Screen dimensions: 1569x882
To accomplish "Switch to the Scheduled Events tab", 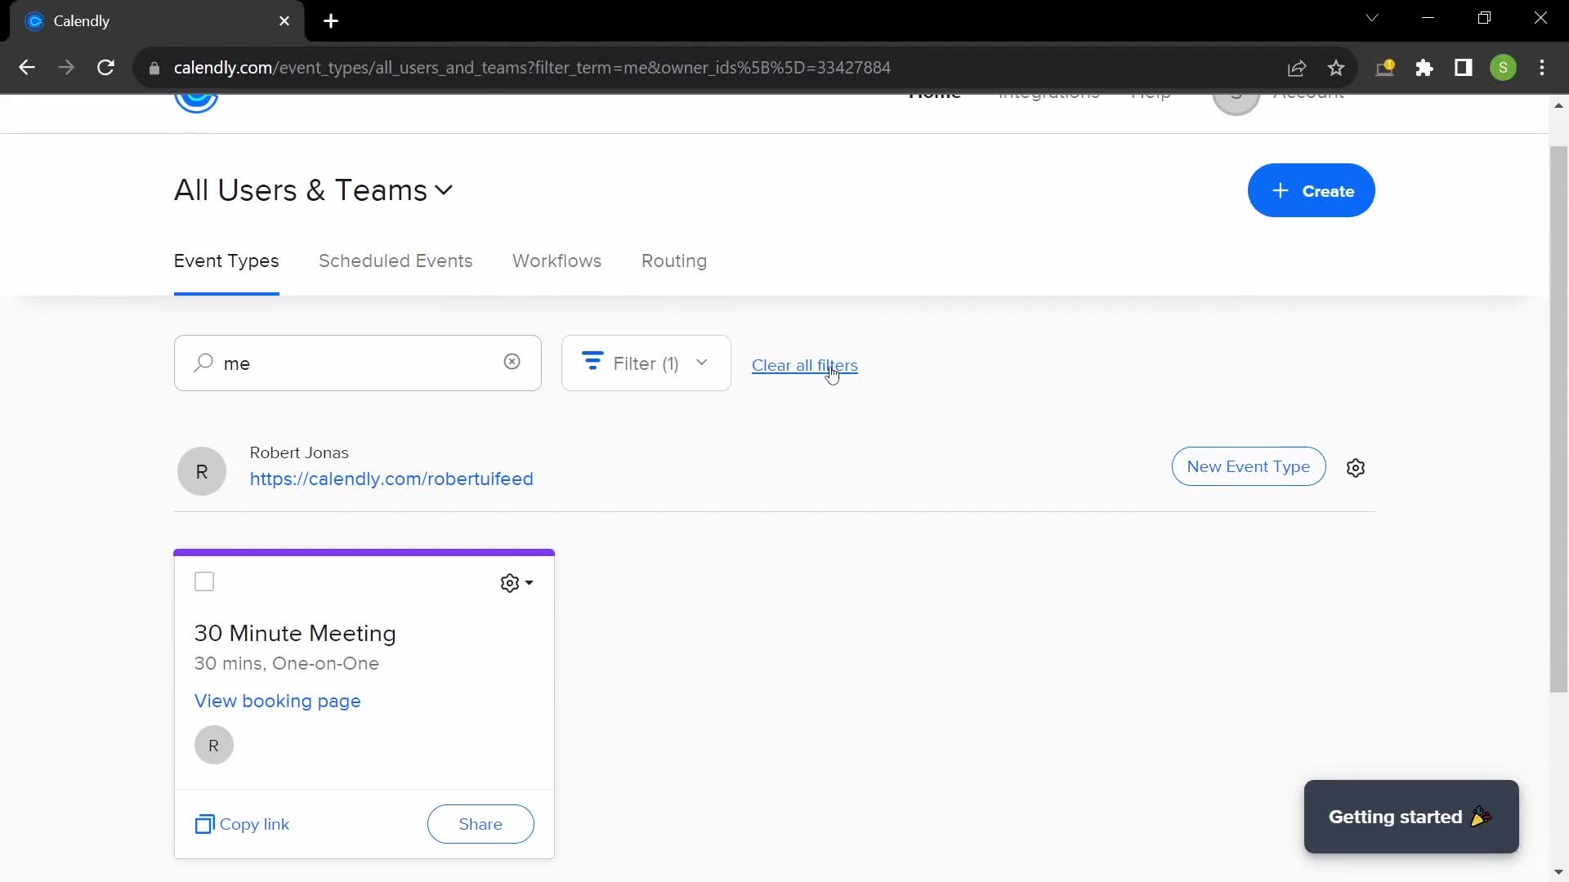I will pos(396,261).
